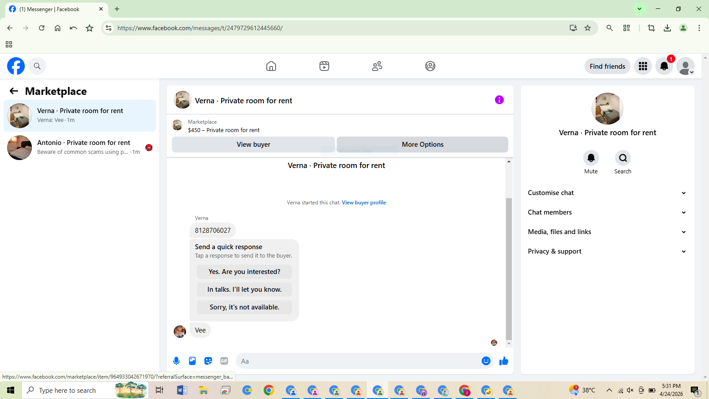Image resolution: width=709 pixels, height=399 pixels.
Task: Choose a GIF
Action: pos(224,361)
